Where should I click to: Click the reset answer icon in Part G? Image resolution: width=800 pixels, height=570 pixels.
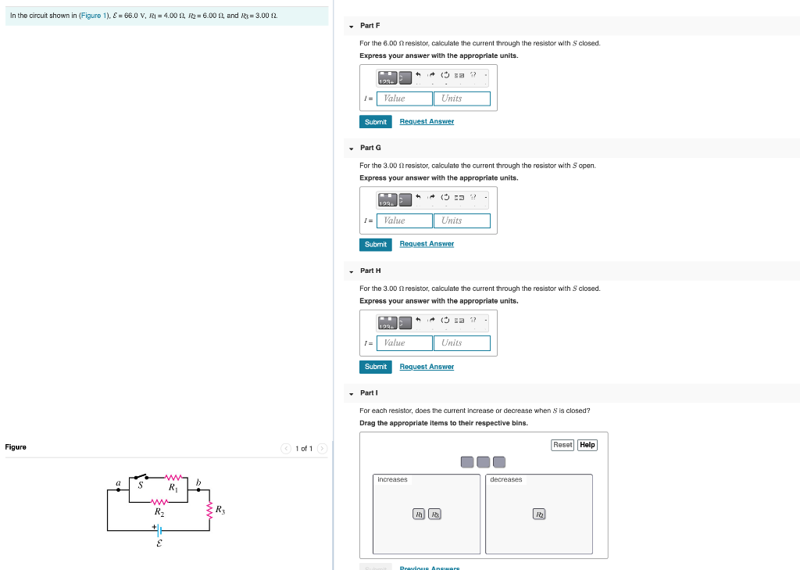point(445,198)
